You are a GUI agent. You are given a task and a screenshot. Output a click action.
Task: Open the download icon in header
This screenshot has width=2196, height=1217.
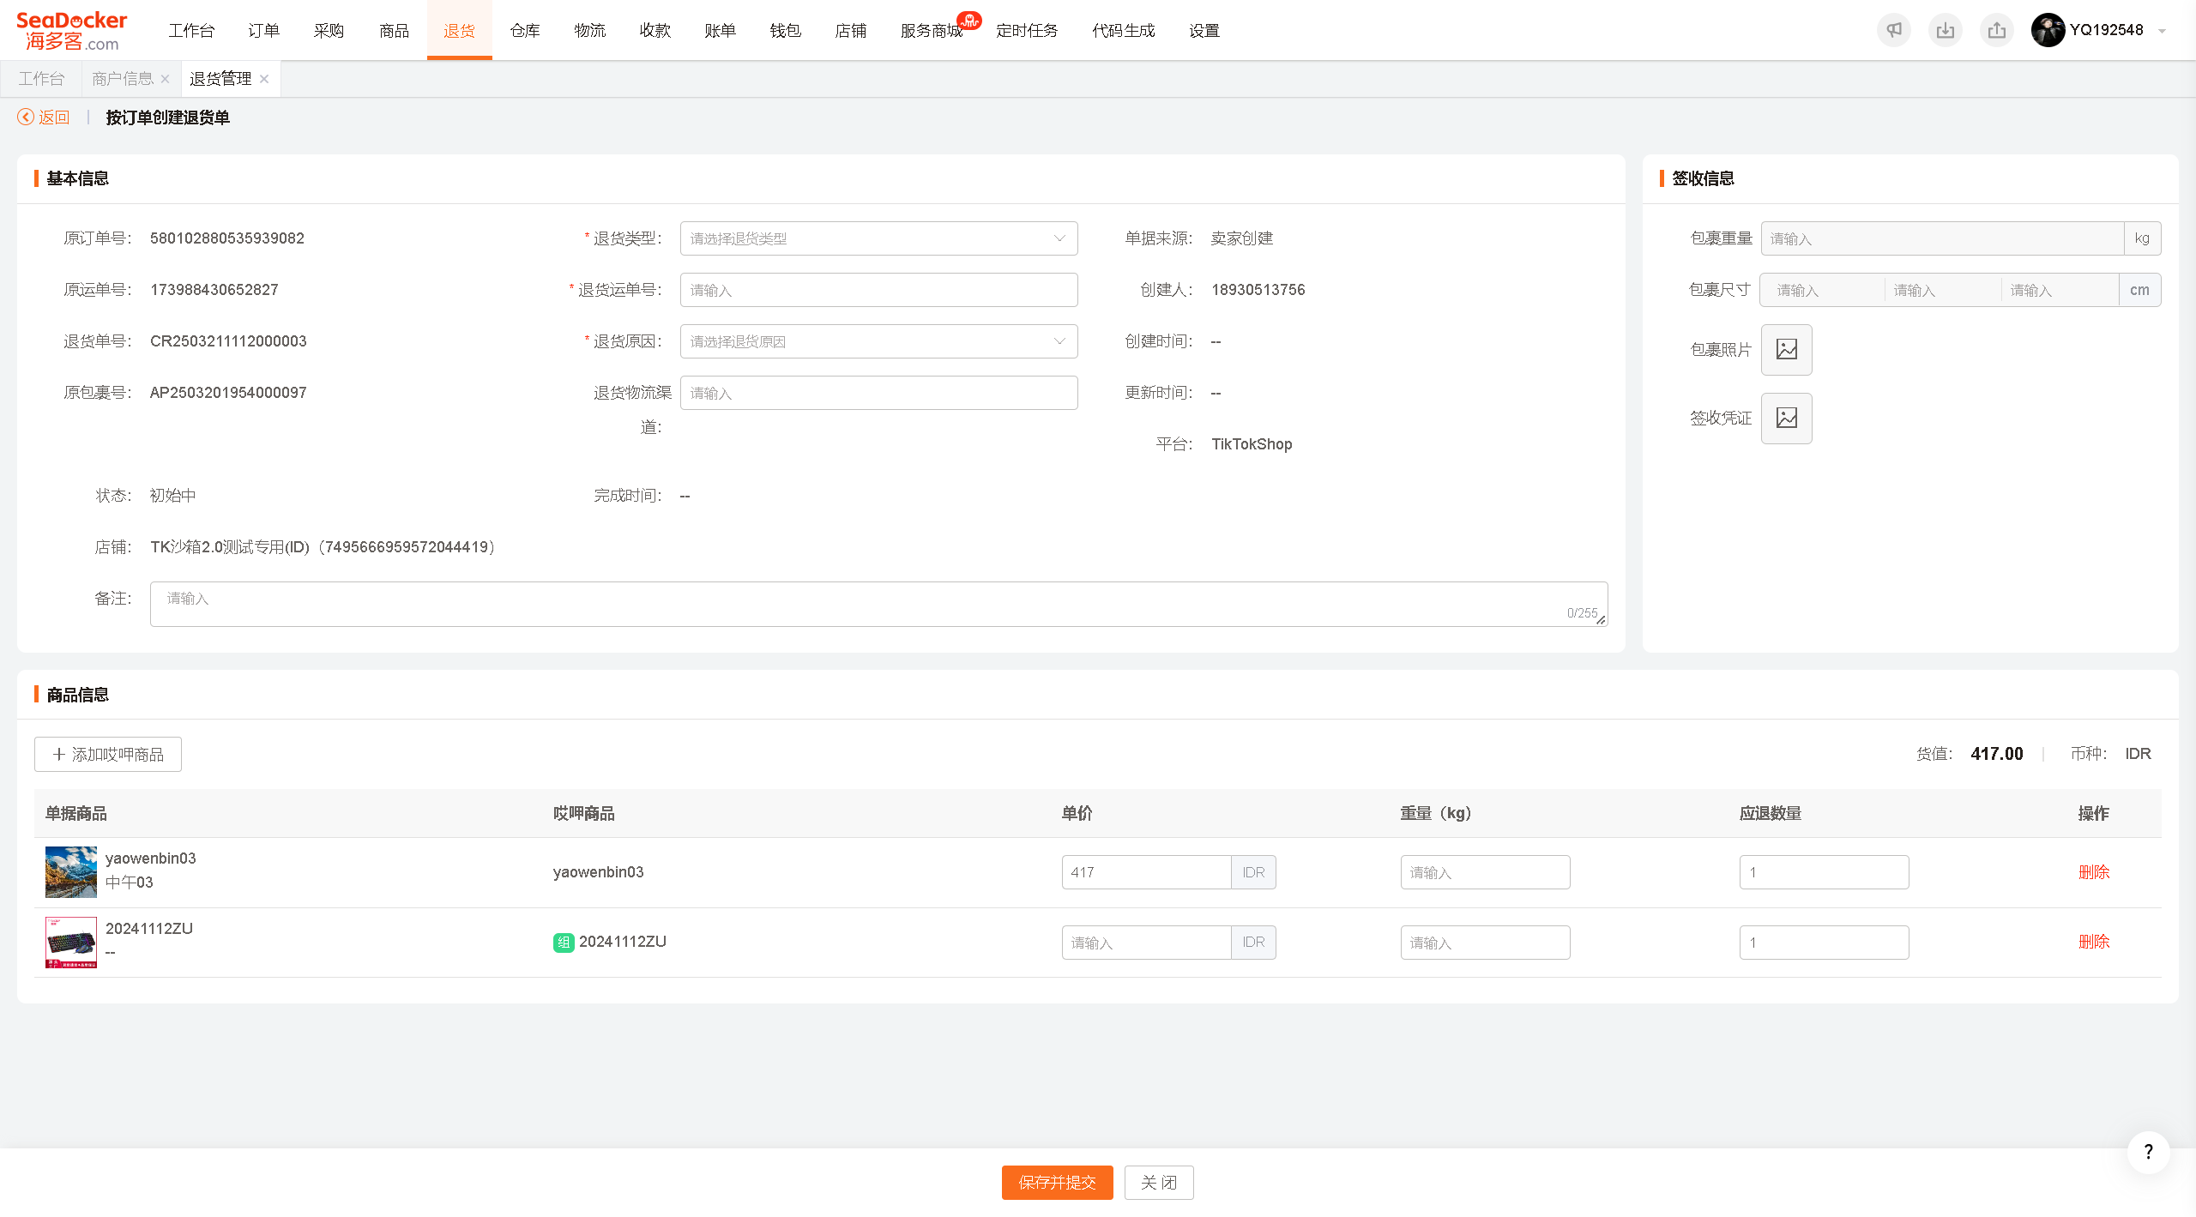click(1945, 30)
